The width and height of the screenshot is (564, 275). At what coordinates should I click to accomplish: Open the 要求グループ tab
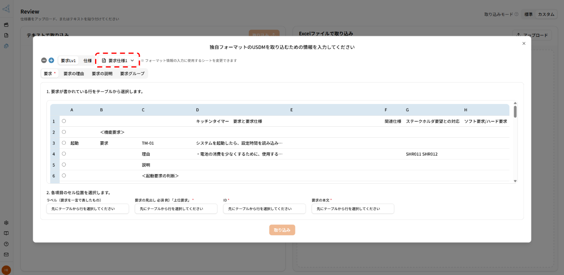(x=132, y=74)
